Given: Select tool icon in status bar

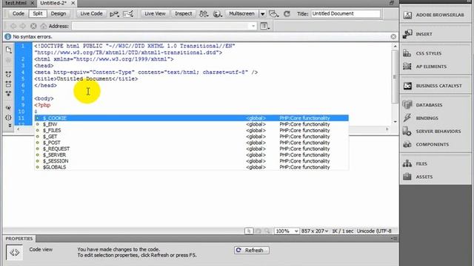Looking at the screenshot, I should [x=249, y=231].
